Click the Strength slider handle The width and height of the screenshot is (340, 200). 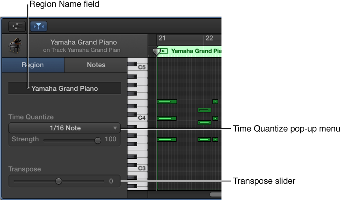(x=97, y=140)
